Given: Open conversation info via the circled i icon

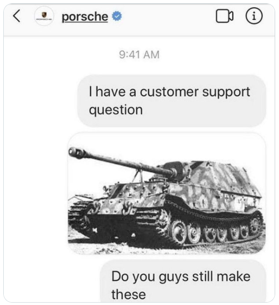Looking at the screenshot, I should [x=254, y=16].
